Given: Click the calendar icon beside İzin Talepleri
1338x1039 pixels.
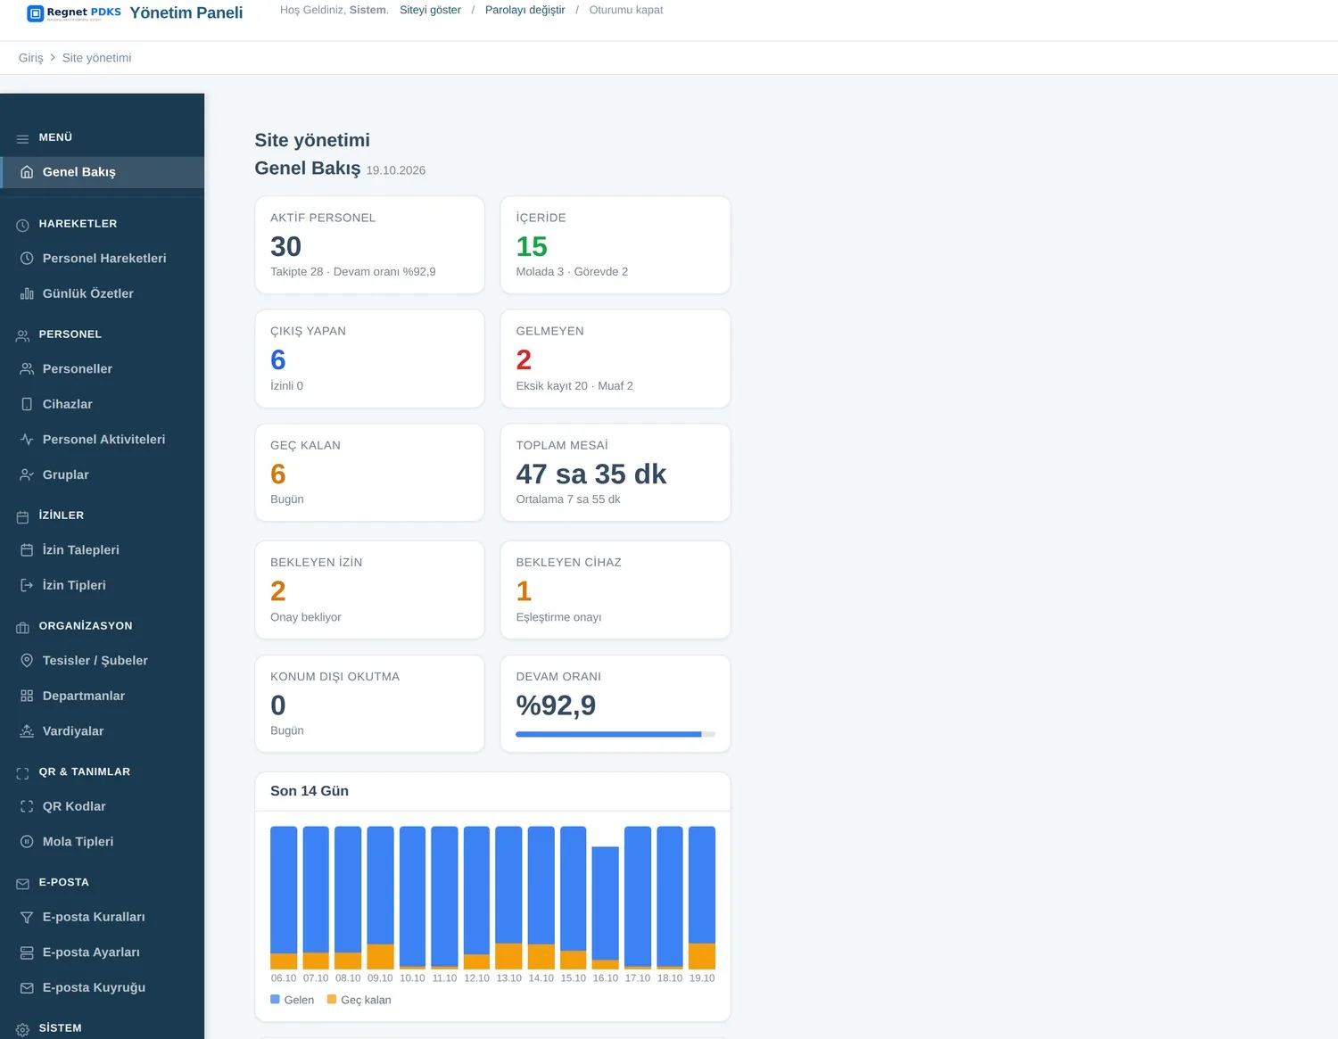Looking at the screenshot, I should coord(27,550).
